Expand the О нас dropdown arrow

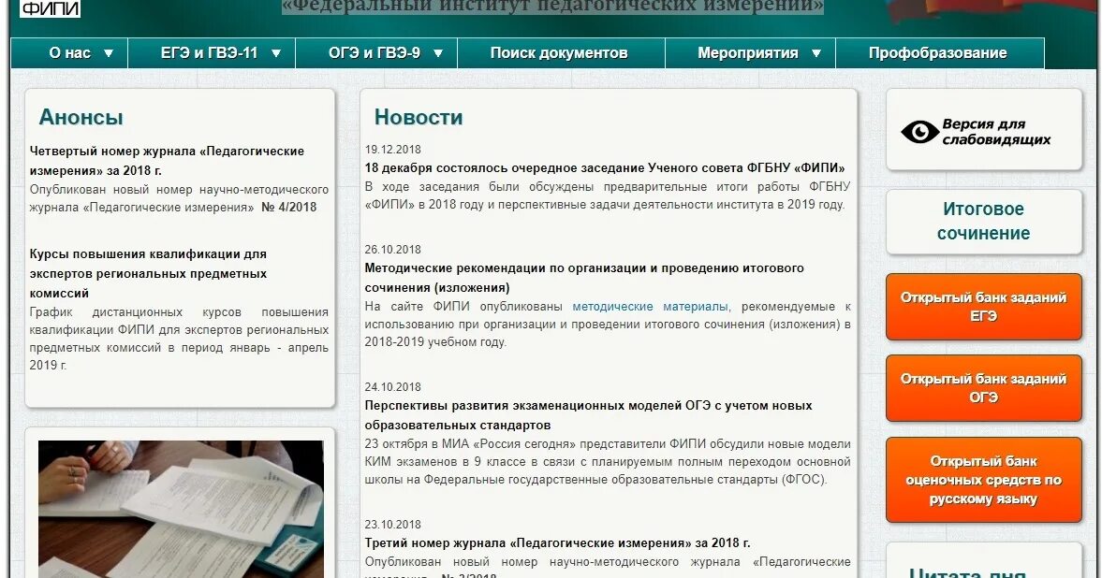tap(109, 53)
